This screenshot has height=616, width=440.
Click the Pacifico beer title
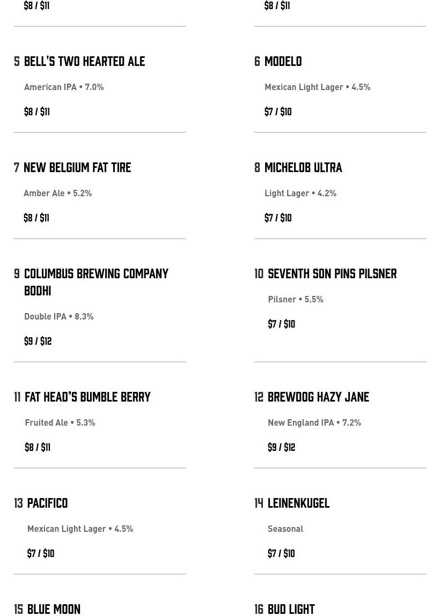point(48,503)
